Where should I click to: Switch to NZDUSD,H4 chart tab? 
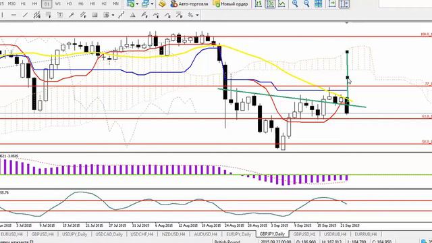click(173, 234)
